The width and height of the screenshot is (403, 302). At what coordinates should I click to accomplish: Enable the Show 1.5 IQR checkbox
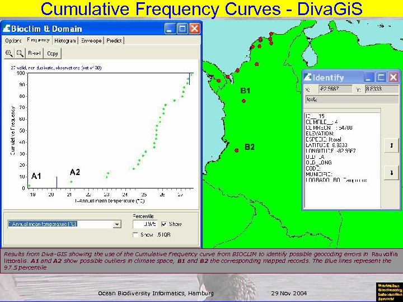point(135,235)
